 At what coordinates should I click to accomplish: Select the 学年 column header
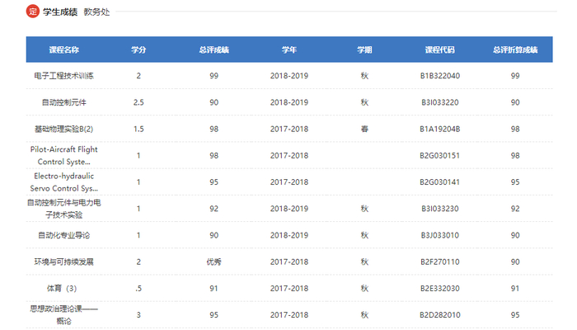pyautogui.click(x=289, y=49)
